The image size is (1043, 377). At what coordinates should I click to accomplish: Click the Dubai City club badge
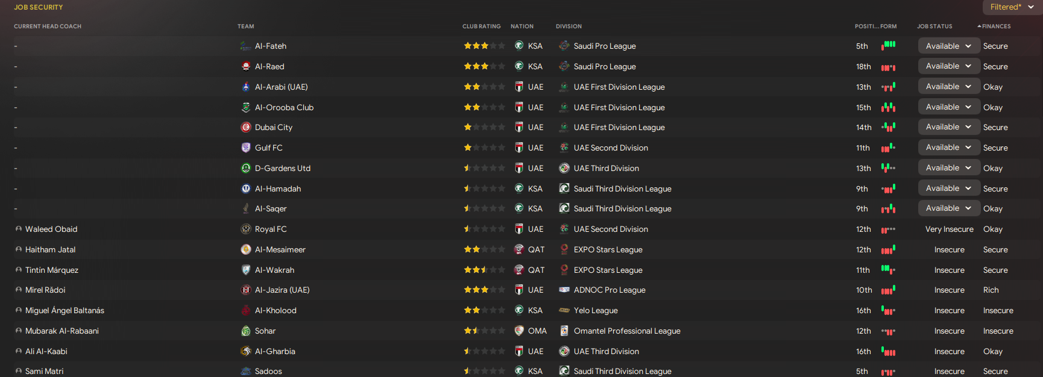(245, 127)
